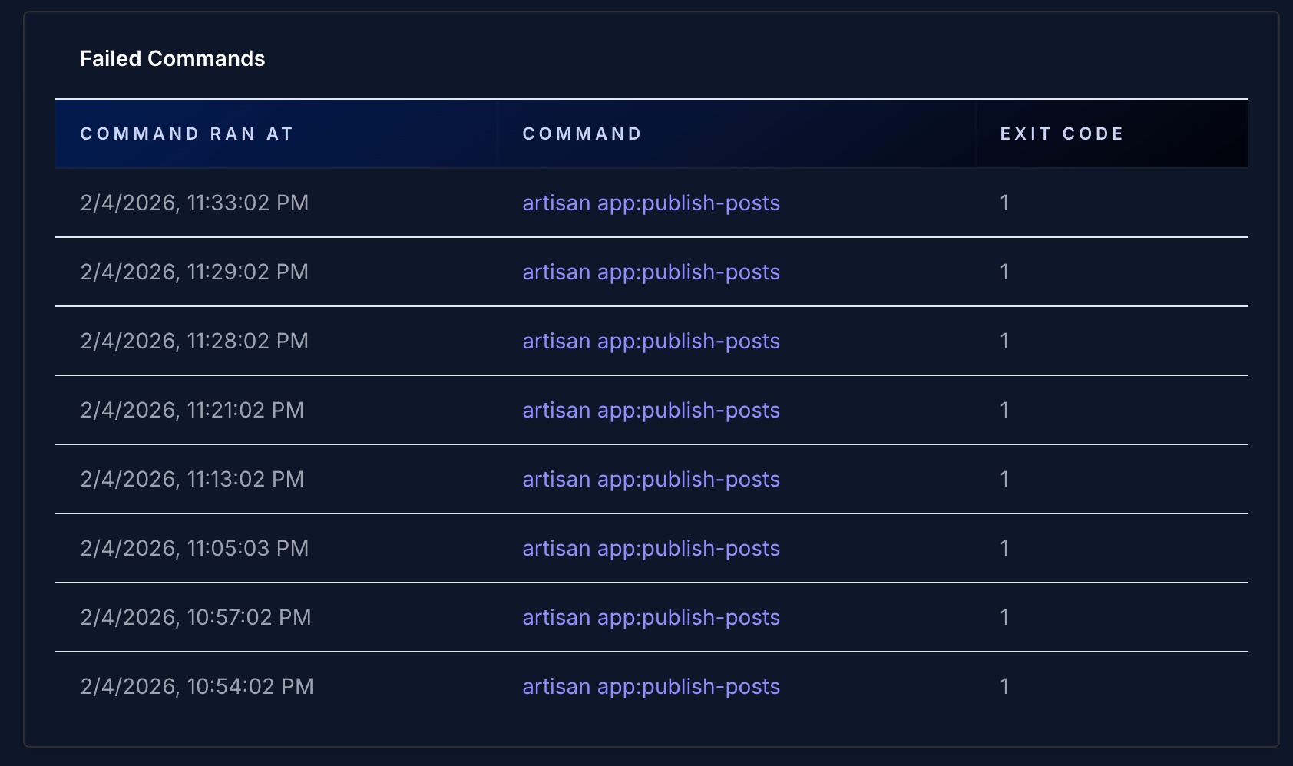Image resolution: width=1293 pixels, height=766 pixels.
Task: Click the command link for 11:28:02 PM run
Action: pos(650,341)
